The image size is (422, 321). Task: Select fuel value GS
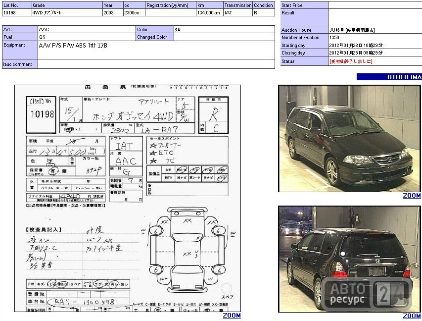coord(42,37)
